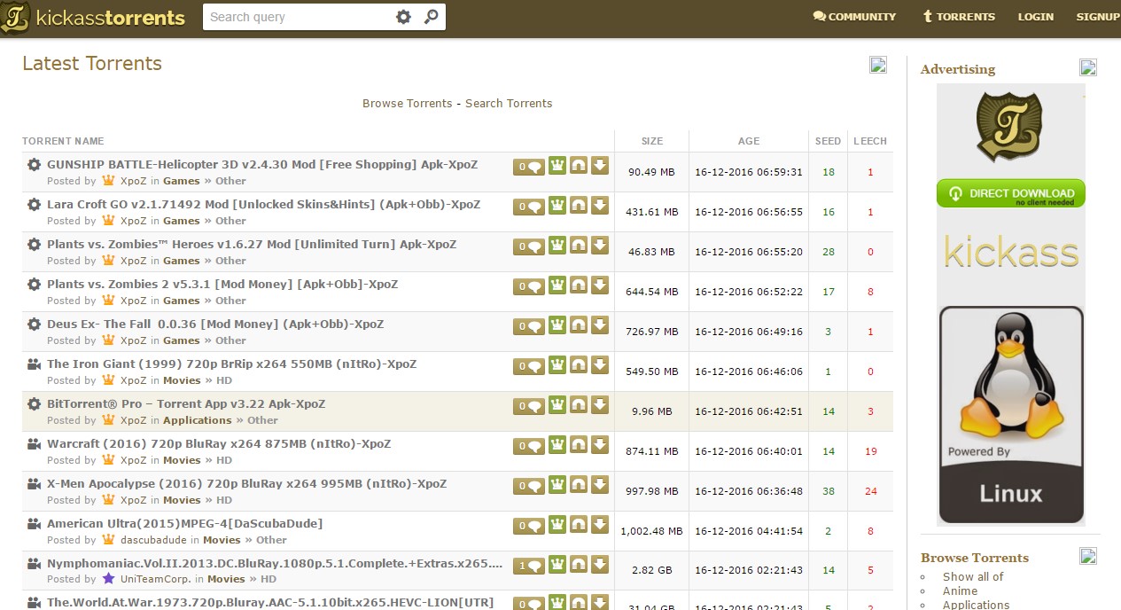Click the magnifier search button

pyautogui.click(x=431, y=17)
